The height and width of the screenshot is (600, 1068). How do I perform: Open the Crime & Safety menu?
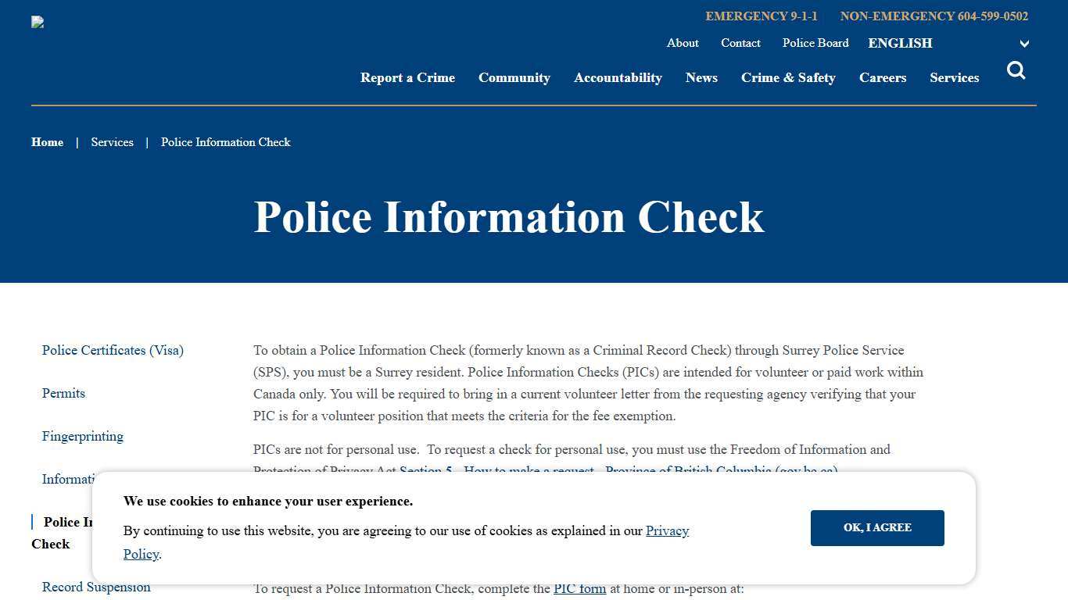pyautogui.click(x=788, y=77)
